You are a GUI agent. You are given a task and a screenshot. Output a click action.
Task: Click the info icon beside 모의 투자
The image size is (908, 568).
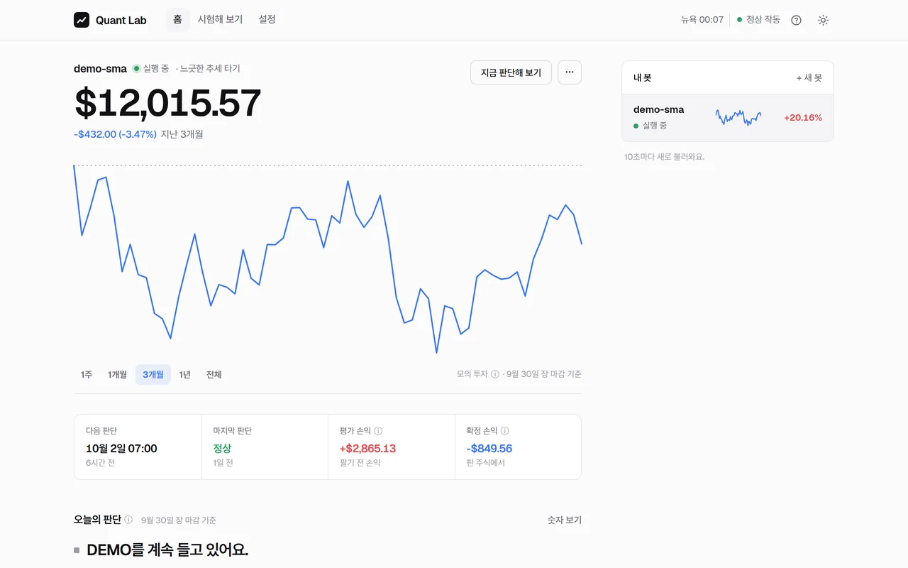coord(495,374)
